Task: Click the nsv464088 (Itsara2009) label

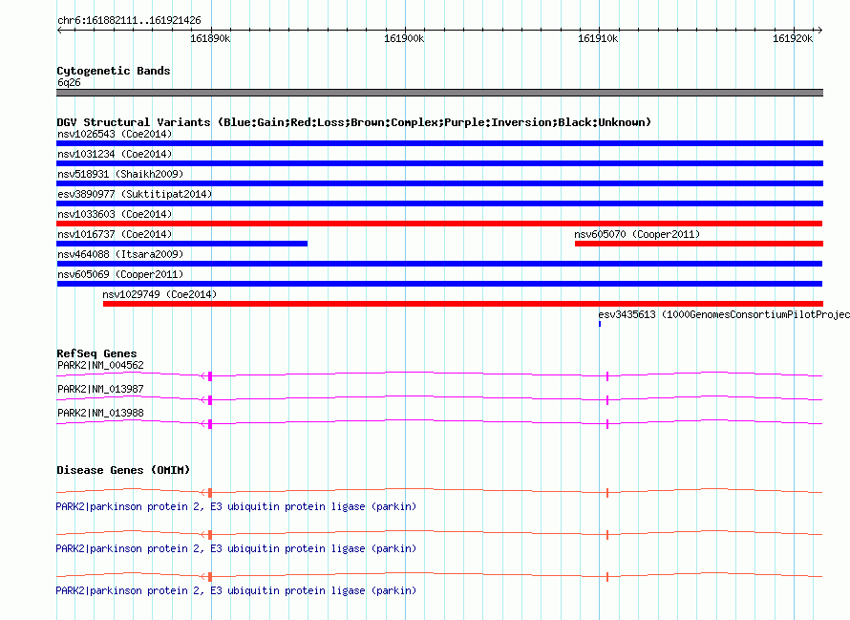Action: coord(120,254)
